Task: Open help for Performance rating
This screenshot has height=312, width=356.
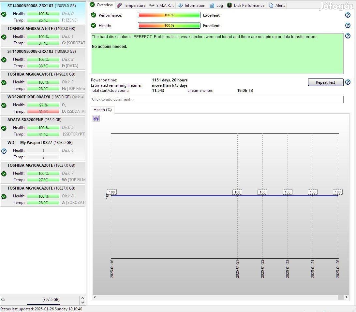Action: tap(348, 15)
